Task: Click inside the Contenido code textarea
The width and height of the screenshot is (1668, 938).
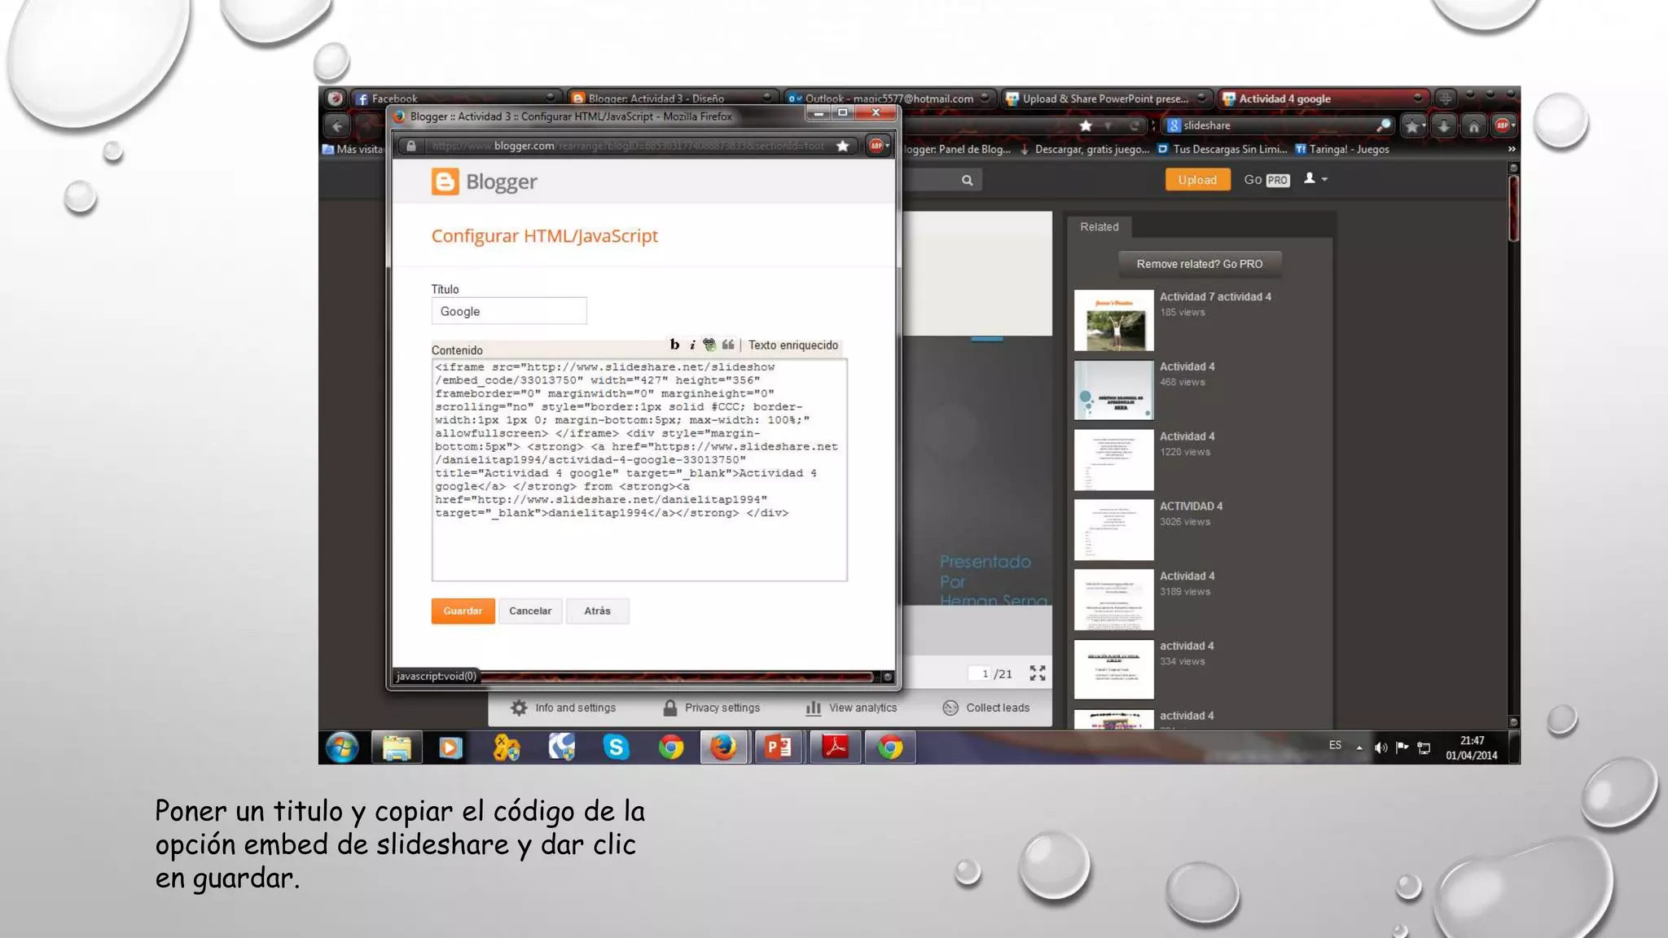Action: tap(639, 470)
